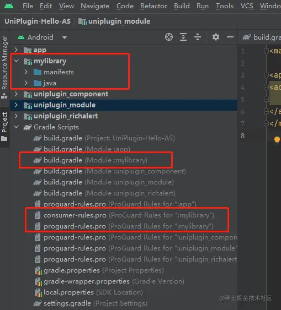Image resolution: width=281 pixels, height=310 pixels.
Task: Click Select Opened File target icon
Action: [169, 37]
